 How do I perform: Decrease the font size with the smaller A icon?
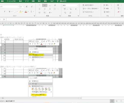pos(32,7)
